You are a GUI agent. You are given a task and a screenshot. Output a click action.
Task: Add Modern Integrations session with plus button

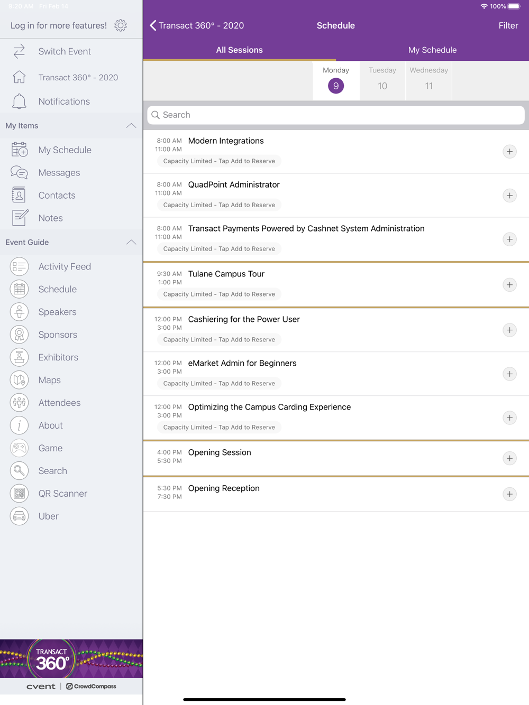click(x=509, y=152)
